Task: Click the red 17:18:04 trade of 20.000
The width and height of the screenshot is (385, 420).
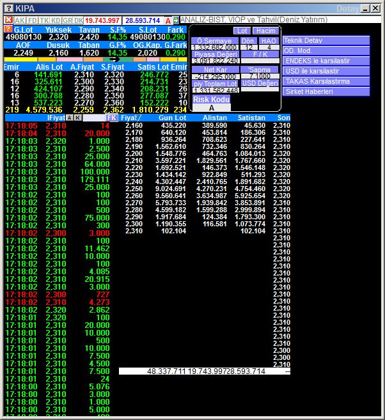Action: point(58,134)
